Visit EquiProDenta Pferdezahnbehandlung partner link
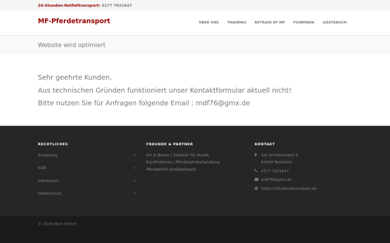The width and height of the screenshot is (390, 243). point(183,162)
